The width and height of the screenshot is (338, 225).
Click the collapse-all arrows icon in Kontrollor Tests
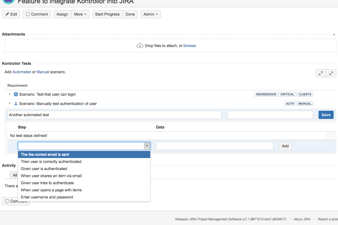(331, 73)
